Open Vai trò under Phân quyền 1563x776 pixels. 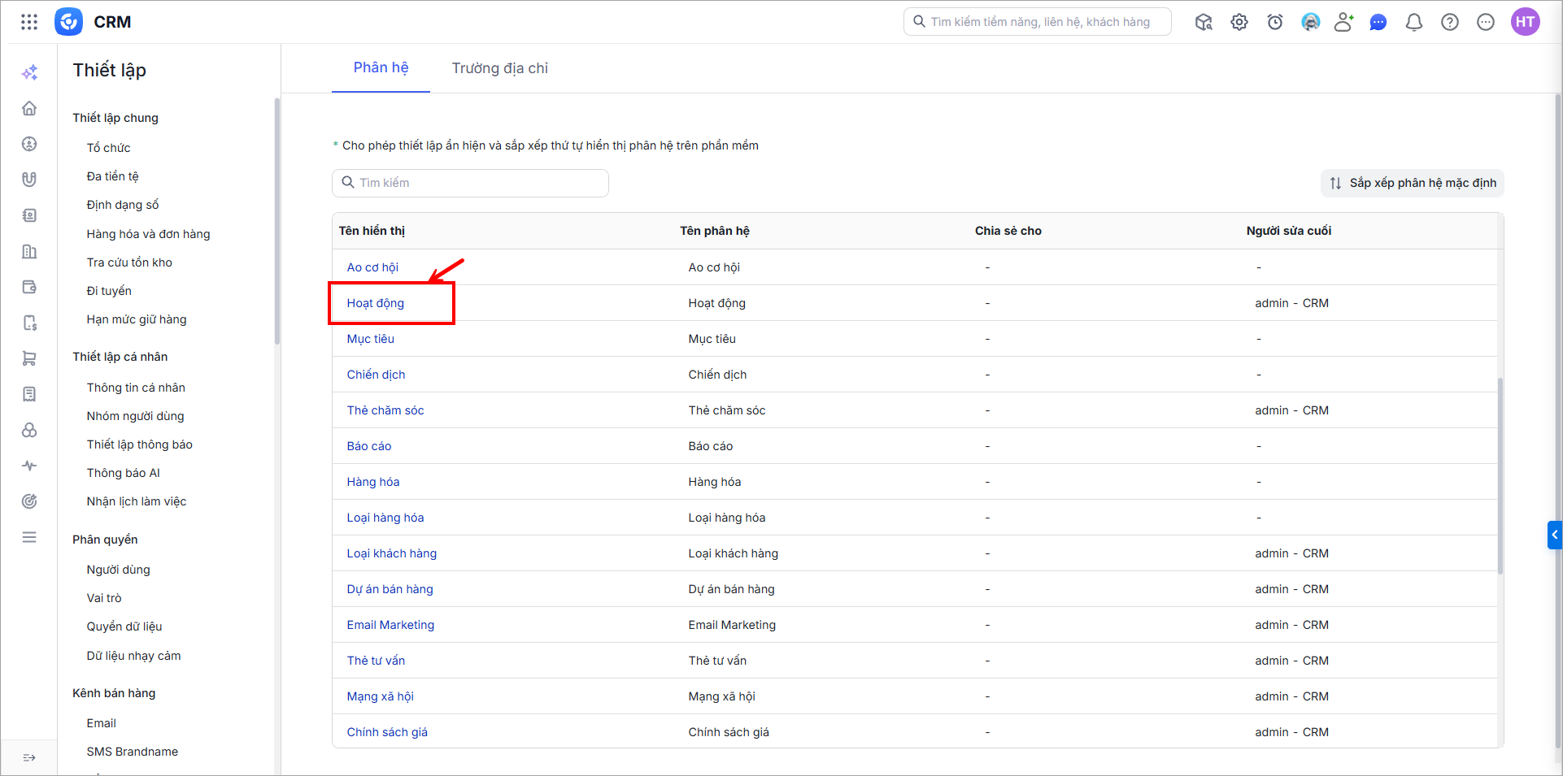[104, 598]
